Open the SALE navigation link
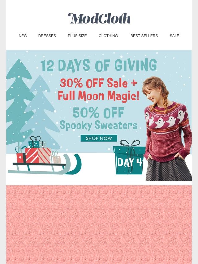This screenshot has width=198, height=264. 174,36
